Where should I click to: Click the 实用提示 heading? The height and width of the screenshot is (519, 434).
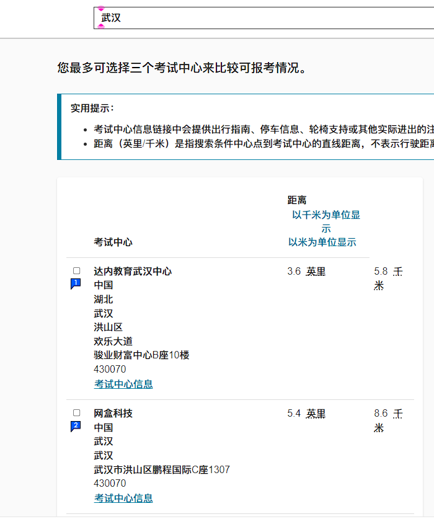pyautogui.click(x=92, y=108)
